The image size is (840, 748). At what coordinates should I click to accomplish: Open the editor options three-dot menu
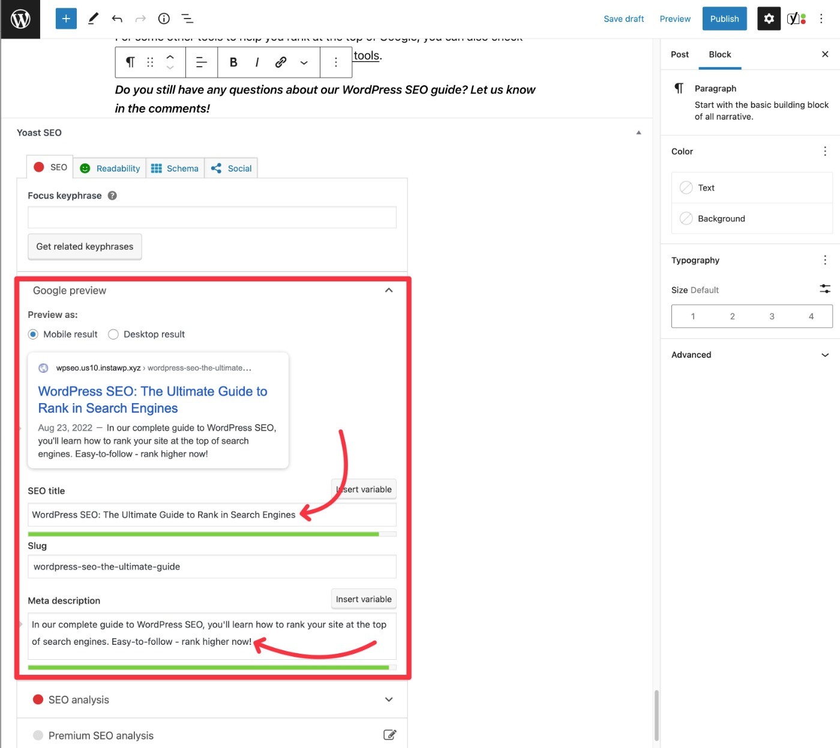821,19
